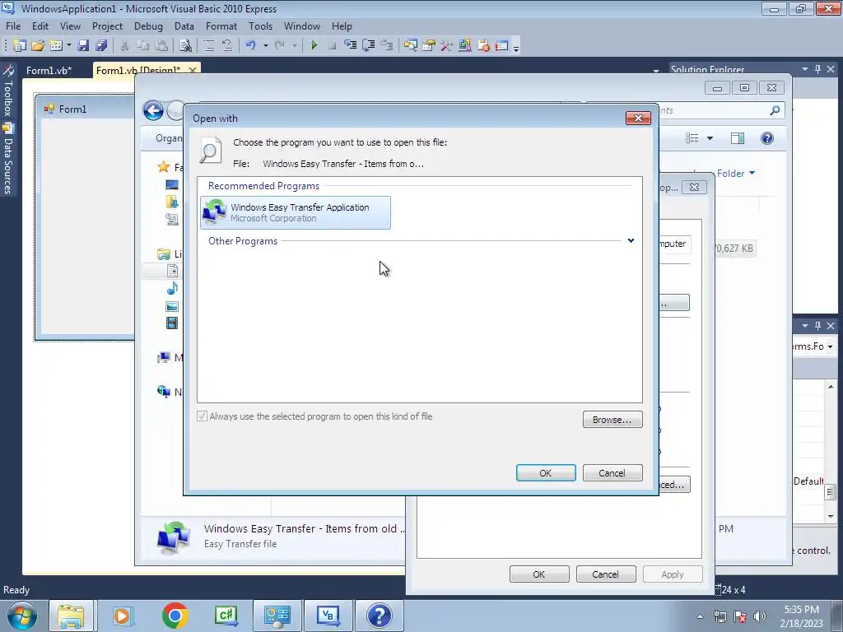Viewport: 843px width, 632px height.
Task: Click the Save All toolbar icon
Action: (x=101, y=46)
